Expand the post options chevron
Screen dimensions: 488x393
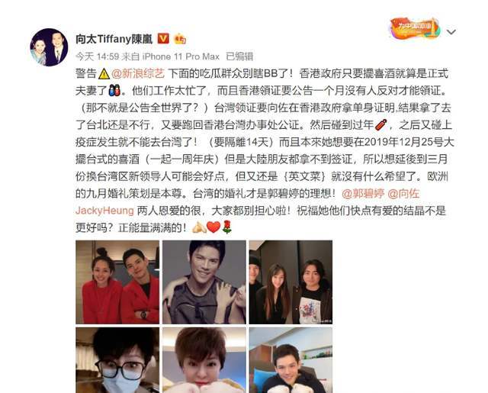(x=451, y=32)
